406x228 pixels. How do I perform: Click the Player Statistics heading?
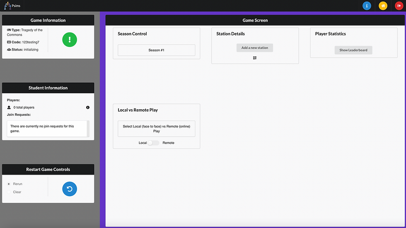click(331, 34)
